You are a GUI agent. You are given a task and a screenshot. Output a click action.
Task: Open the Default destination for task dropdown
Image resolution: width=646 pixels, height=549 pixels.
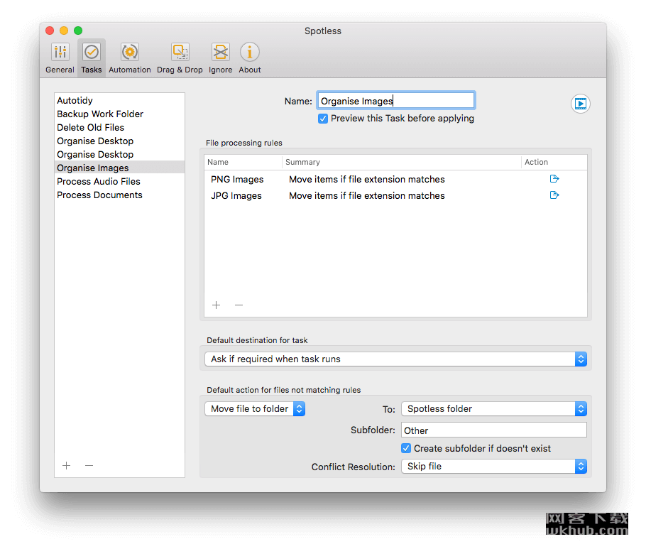(x=395, y=359)
